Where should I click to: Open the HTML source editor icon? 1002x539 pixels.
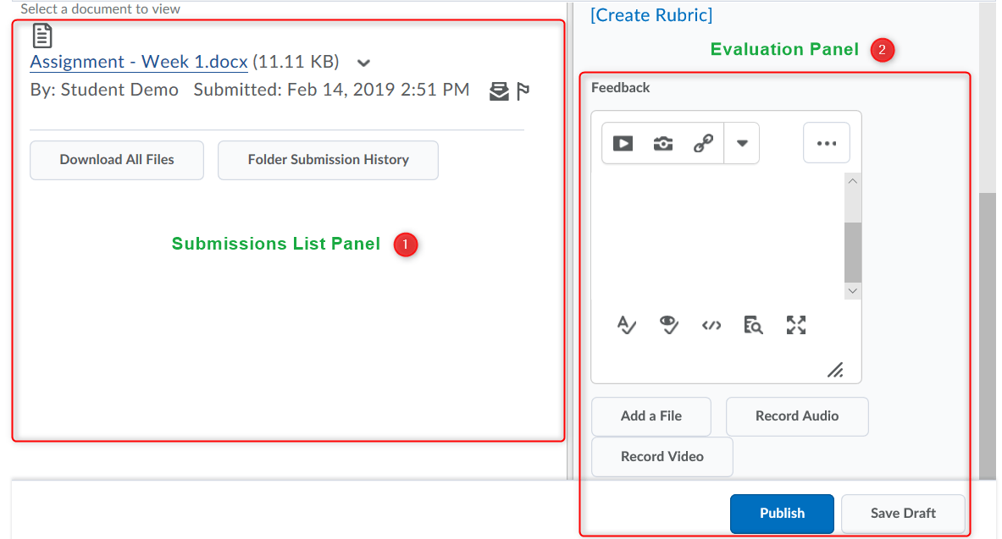click(x=711, y=325)
